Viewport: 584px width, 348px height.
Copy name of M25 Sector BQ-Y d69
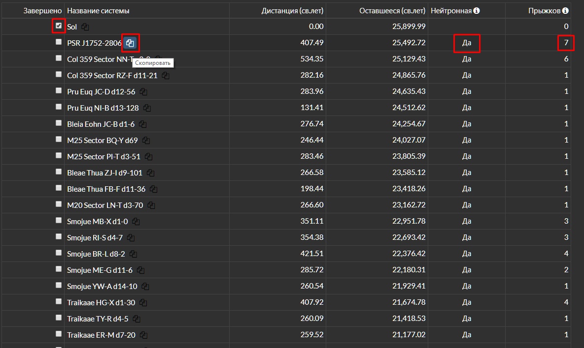[x=146, y=141]
